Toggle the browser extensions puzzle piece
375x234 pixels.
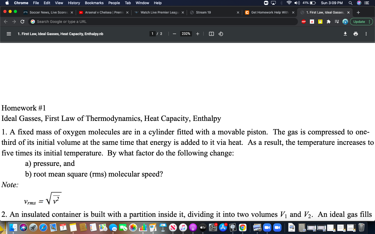pos(328,22)
